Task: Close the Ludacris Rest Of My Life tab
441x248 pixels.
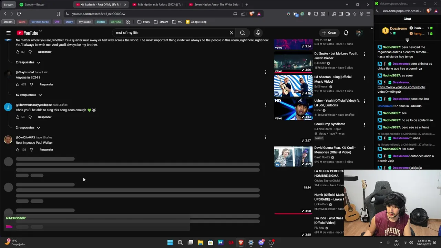Action: [x=125, y=4]
